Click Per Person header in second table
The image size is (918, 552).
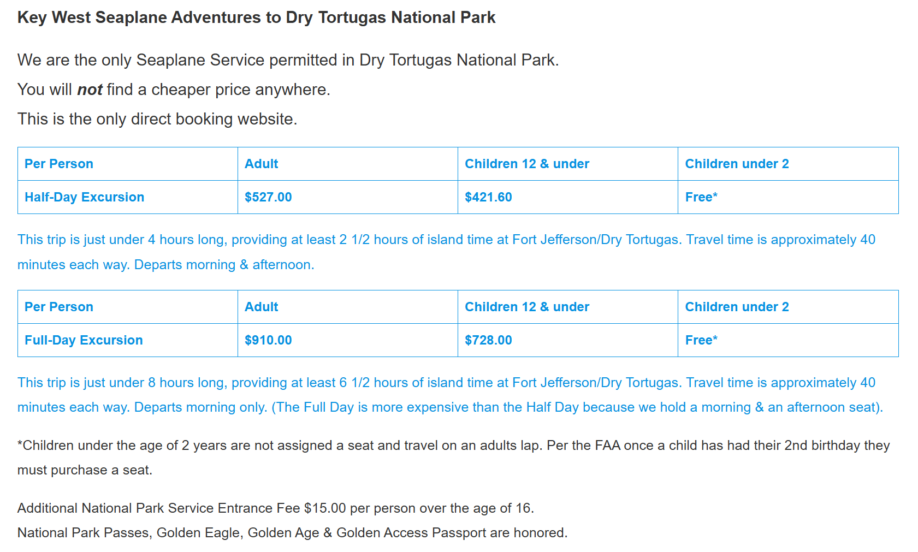point(58,307)
